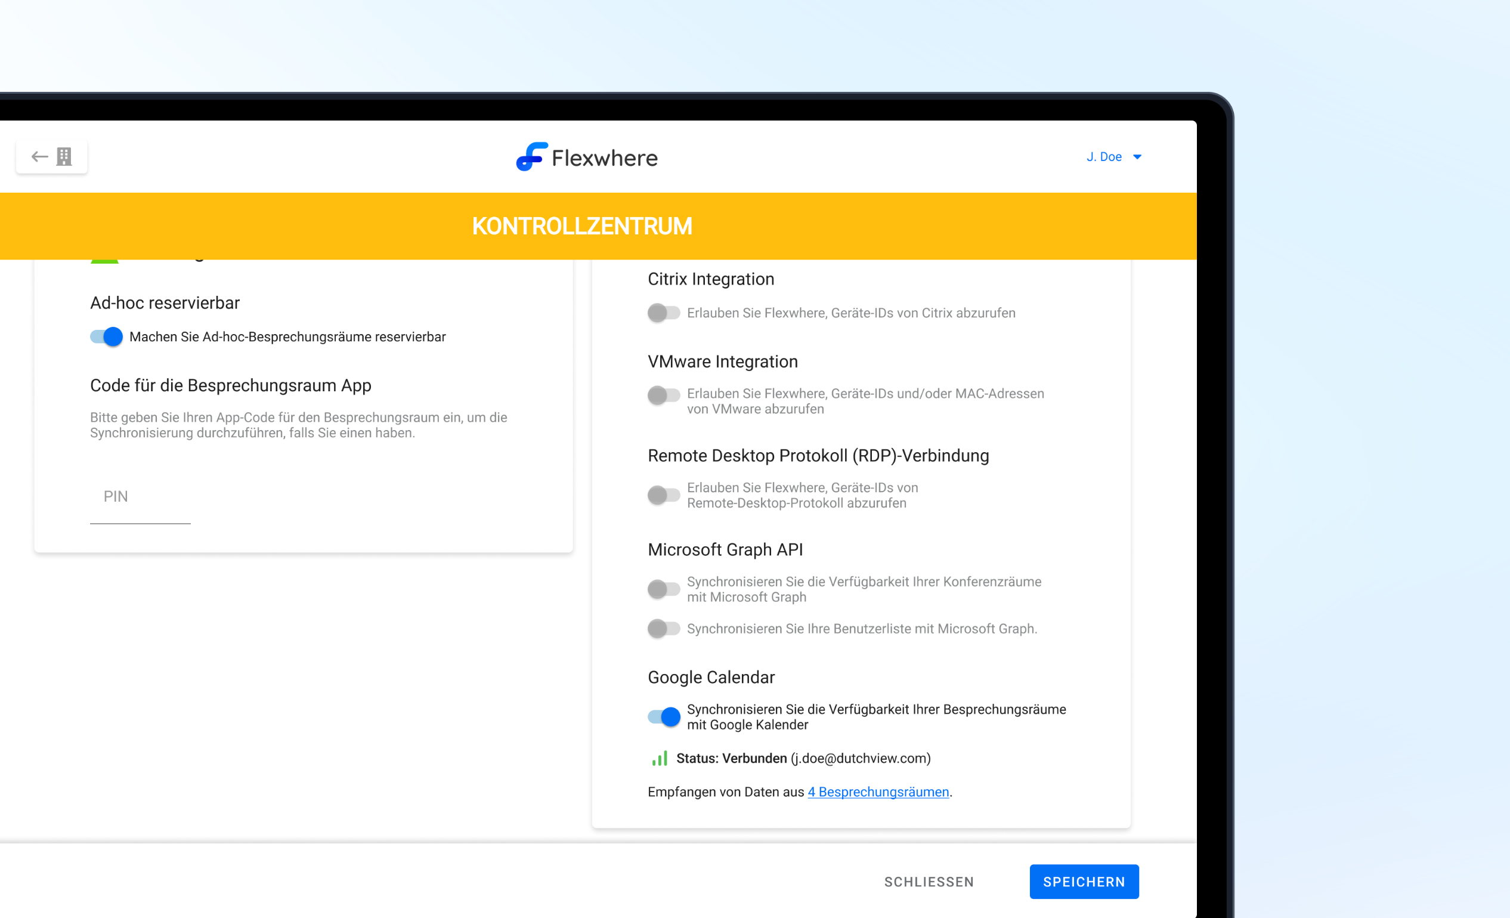The image size is (1510, 918).
Task: Click the building icon in header
Action: click(x=64, y=157)
